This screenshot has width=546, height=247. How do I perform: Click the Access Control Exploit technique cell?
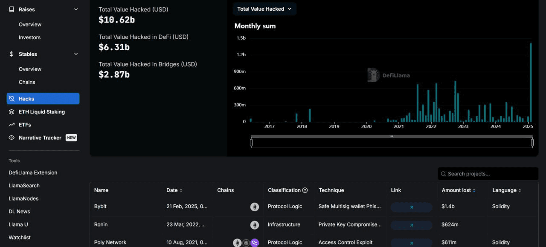point(346,242)
